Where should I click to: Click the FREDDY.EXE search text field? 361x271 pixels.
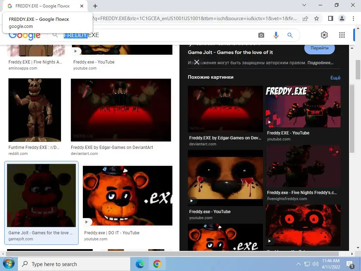159,35
